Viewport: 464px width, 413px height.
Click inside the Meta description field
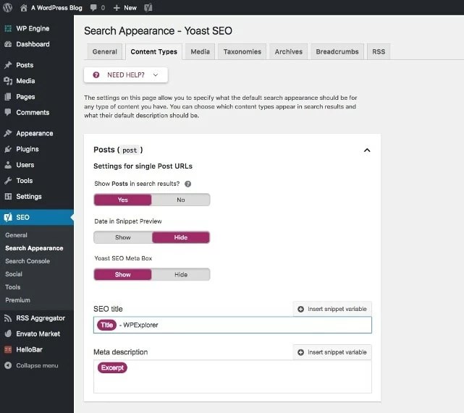point(232,376)
